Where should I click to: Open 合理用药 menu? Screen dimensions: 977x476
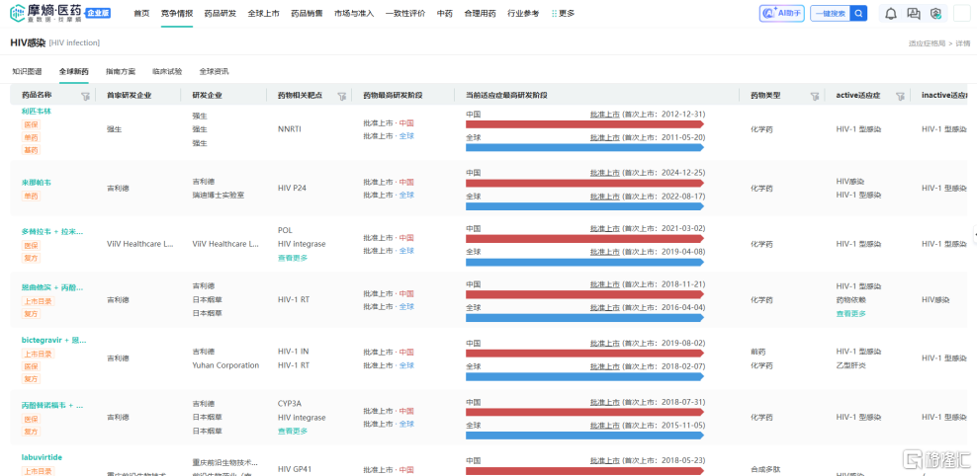(x=480, y=13)
